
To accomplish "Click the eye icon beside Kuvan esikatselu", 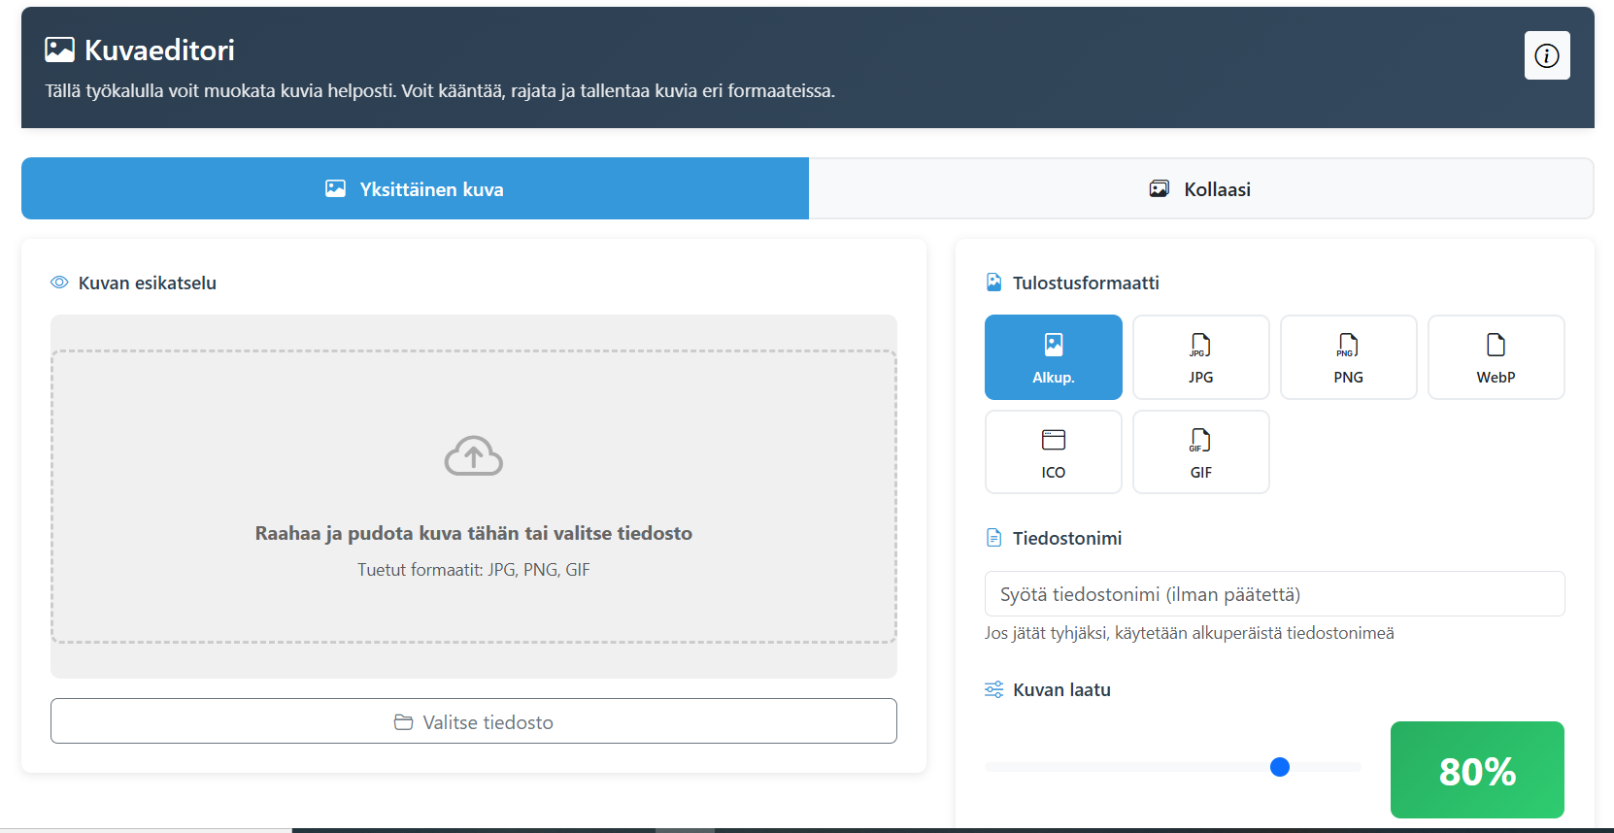I will pyautogui.click(x=59, y=283).
